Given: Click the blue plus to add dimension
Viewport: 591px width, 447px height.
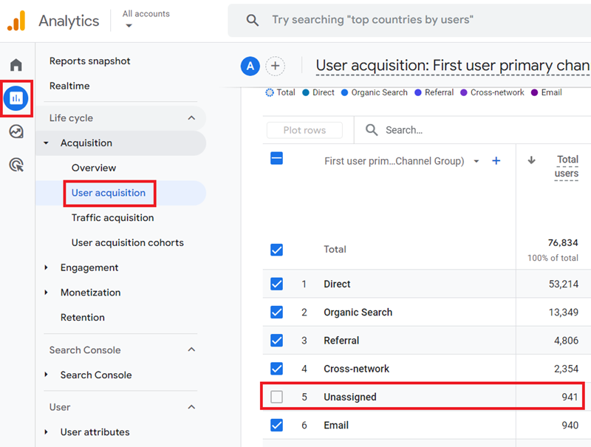Looking at the screenshot, I should pos(496,161).
